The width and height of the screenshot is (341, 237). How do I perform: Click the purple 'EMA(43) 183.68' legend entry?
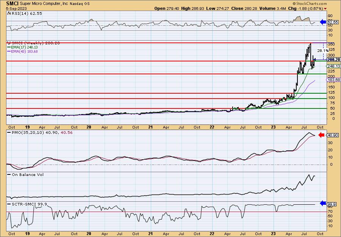22,51
